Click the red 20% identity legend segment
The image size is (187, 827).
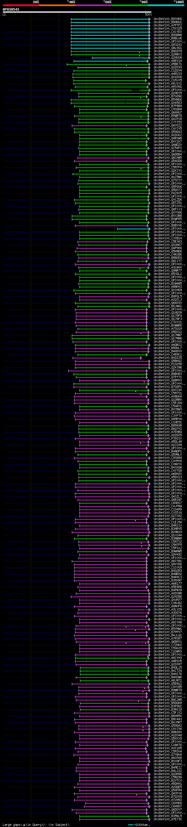tap(21, 6)
